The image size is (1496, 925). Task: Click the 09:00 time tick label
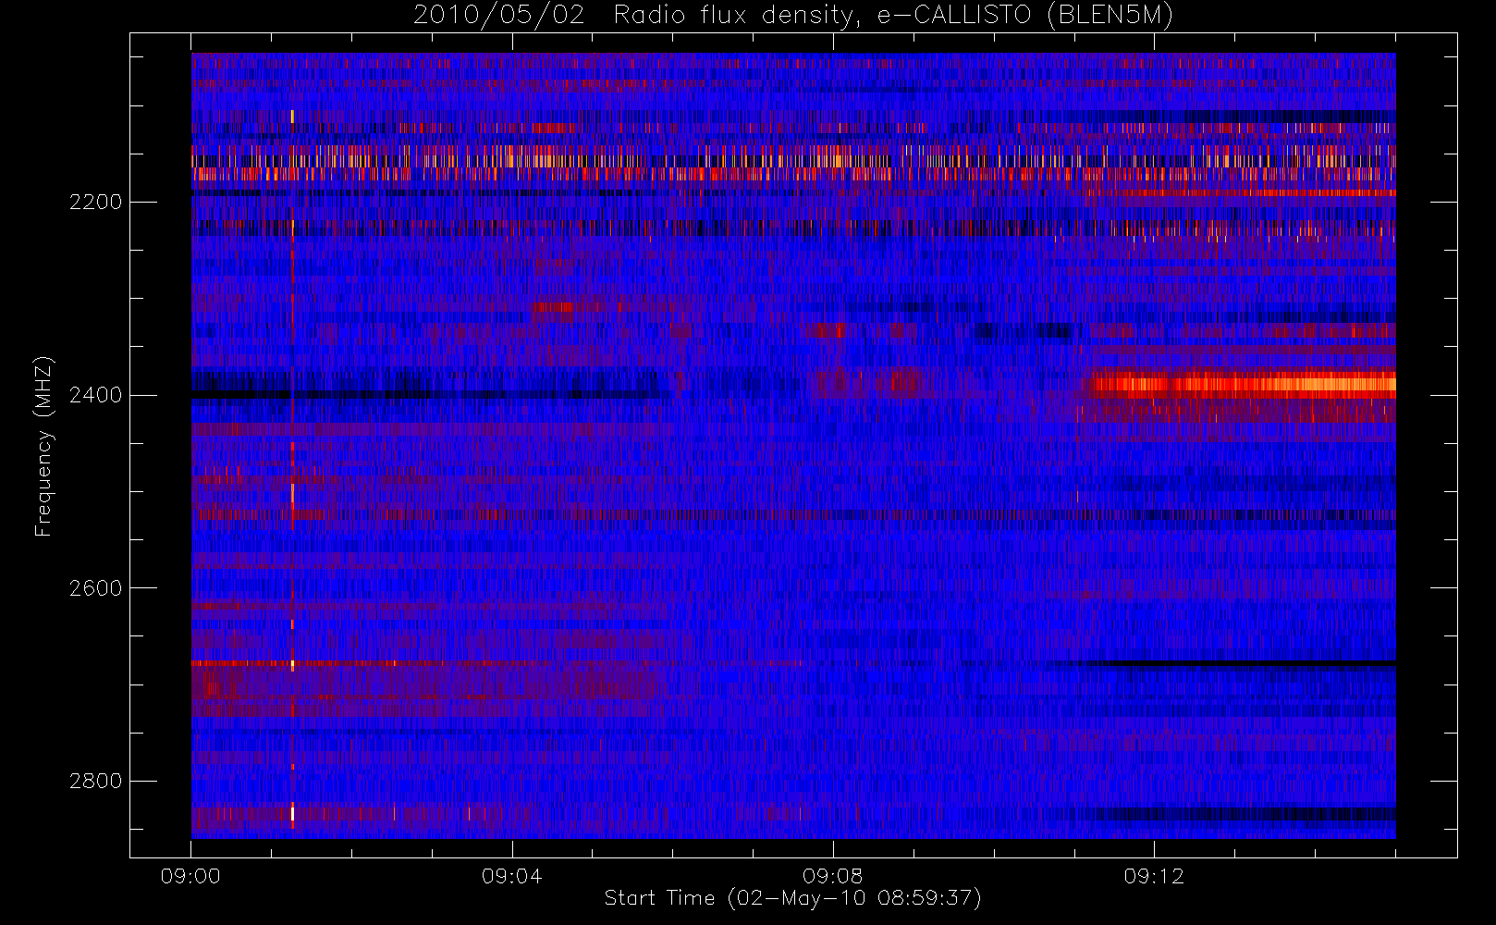click(x=190, y=876)
